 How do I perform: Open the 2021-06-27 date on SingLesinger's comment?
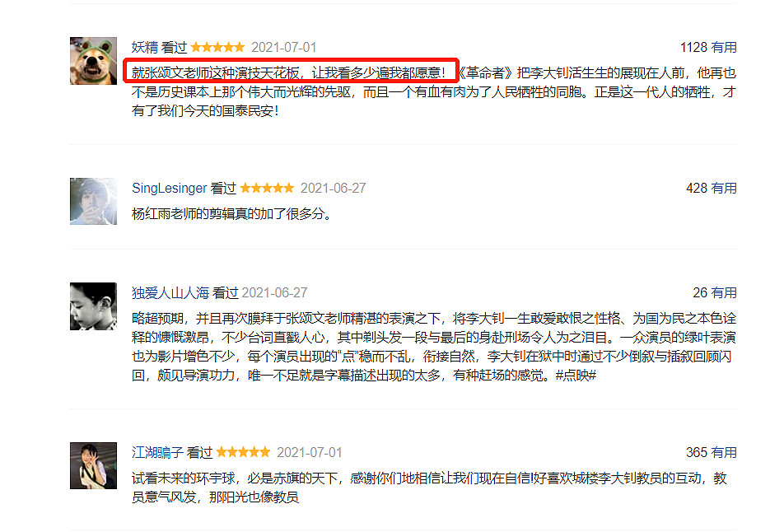pyautogui.click(x=333, y=189)
